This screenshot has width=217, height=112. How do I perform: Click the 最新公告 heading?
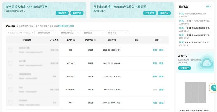point(184,6)
